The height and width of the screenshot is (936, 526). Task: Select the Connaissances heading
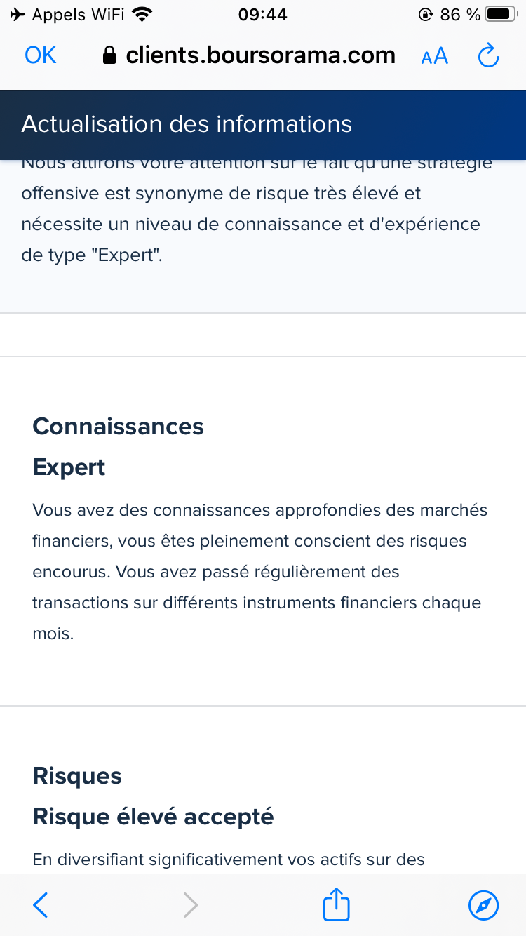click(118, 427)
